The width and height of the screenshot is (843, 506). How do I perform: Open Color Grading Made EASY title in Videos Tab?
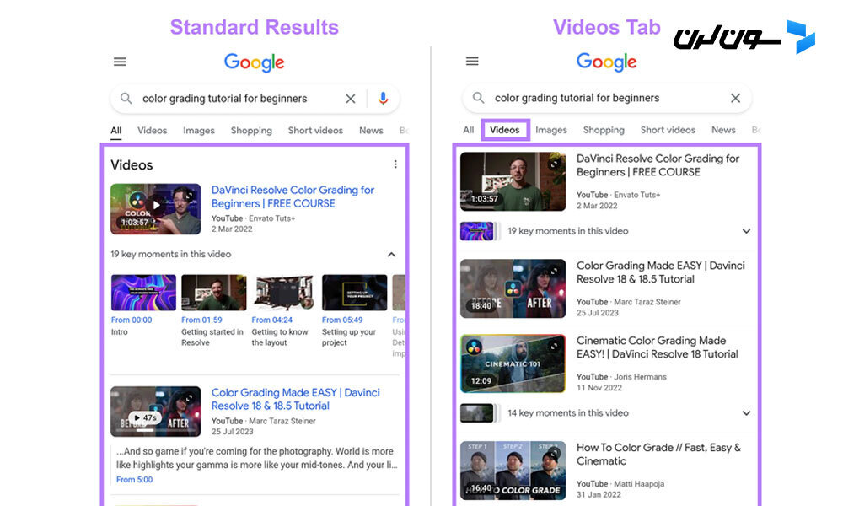click(x=660, y=272)
